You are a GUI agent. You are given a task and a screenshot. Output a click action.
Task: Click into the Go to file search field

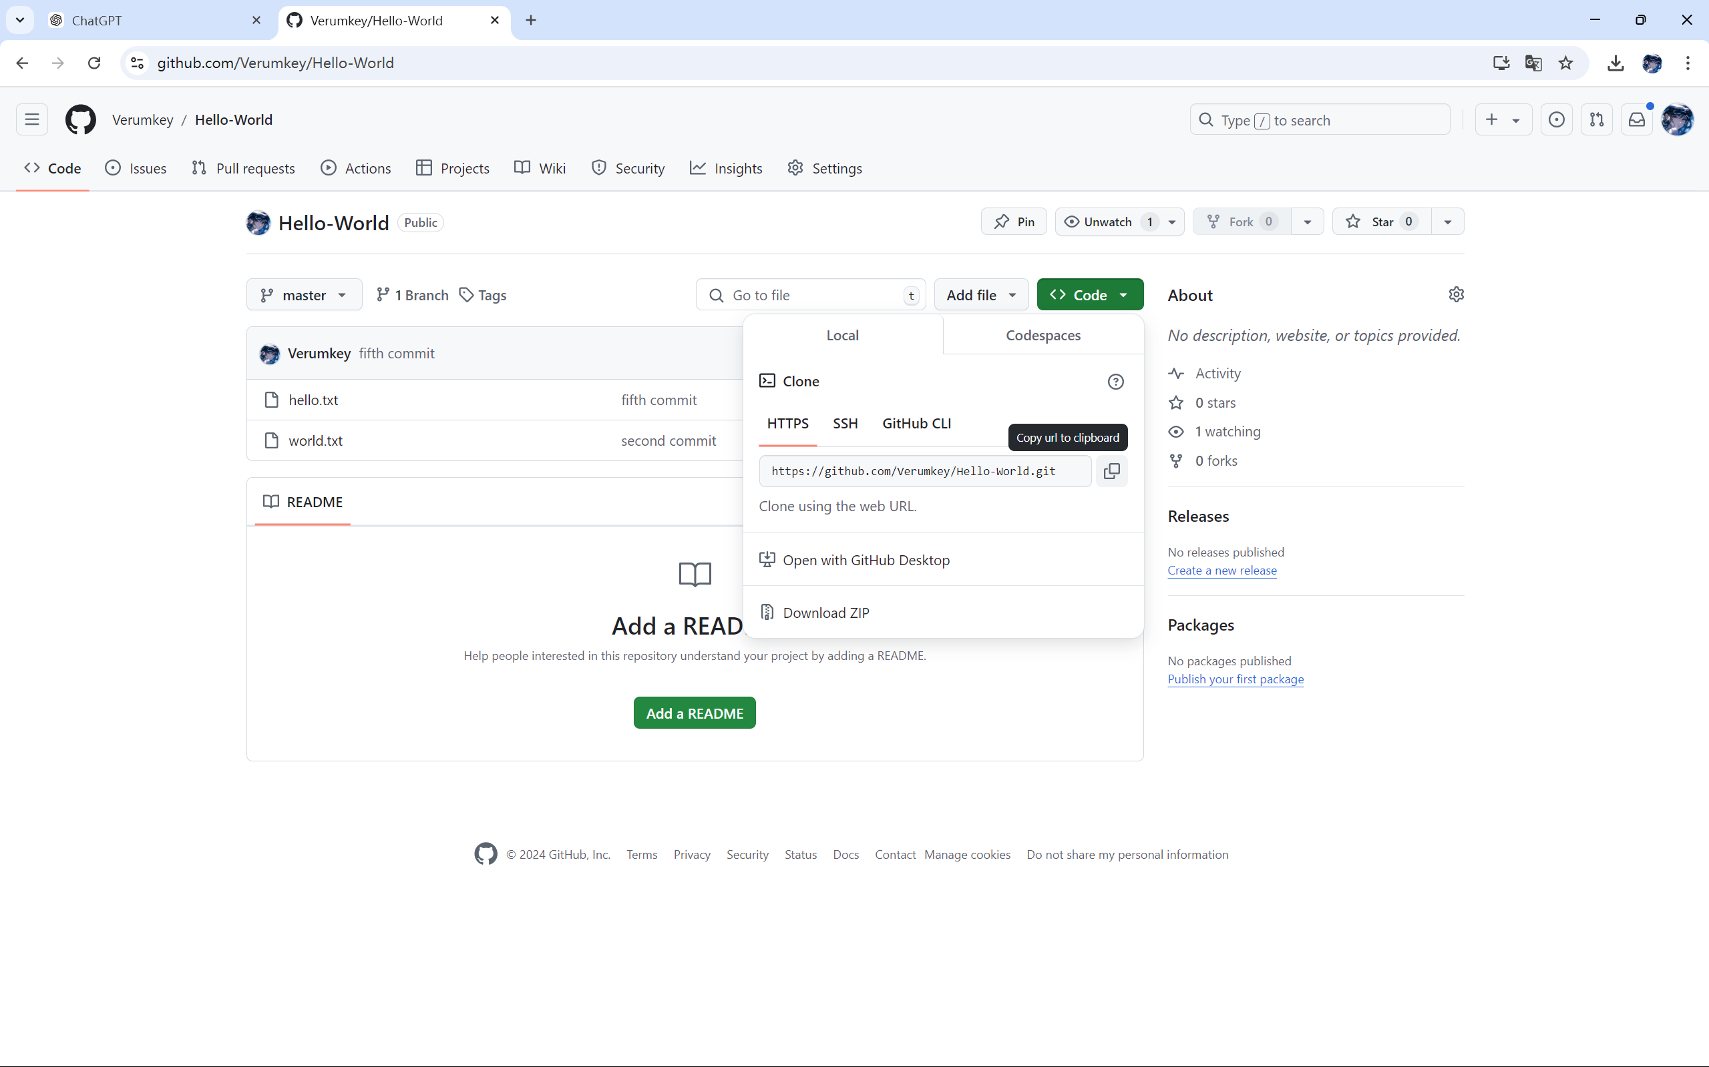click(810, 295)
